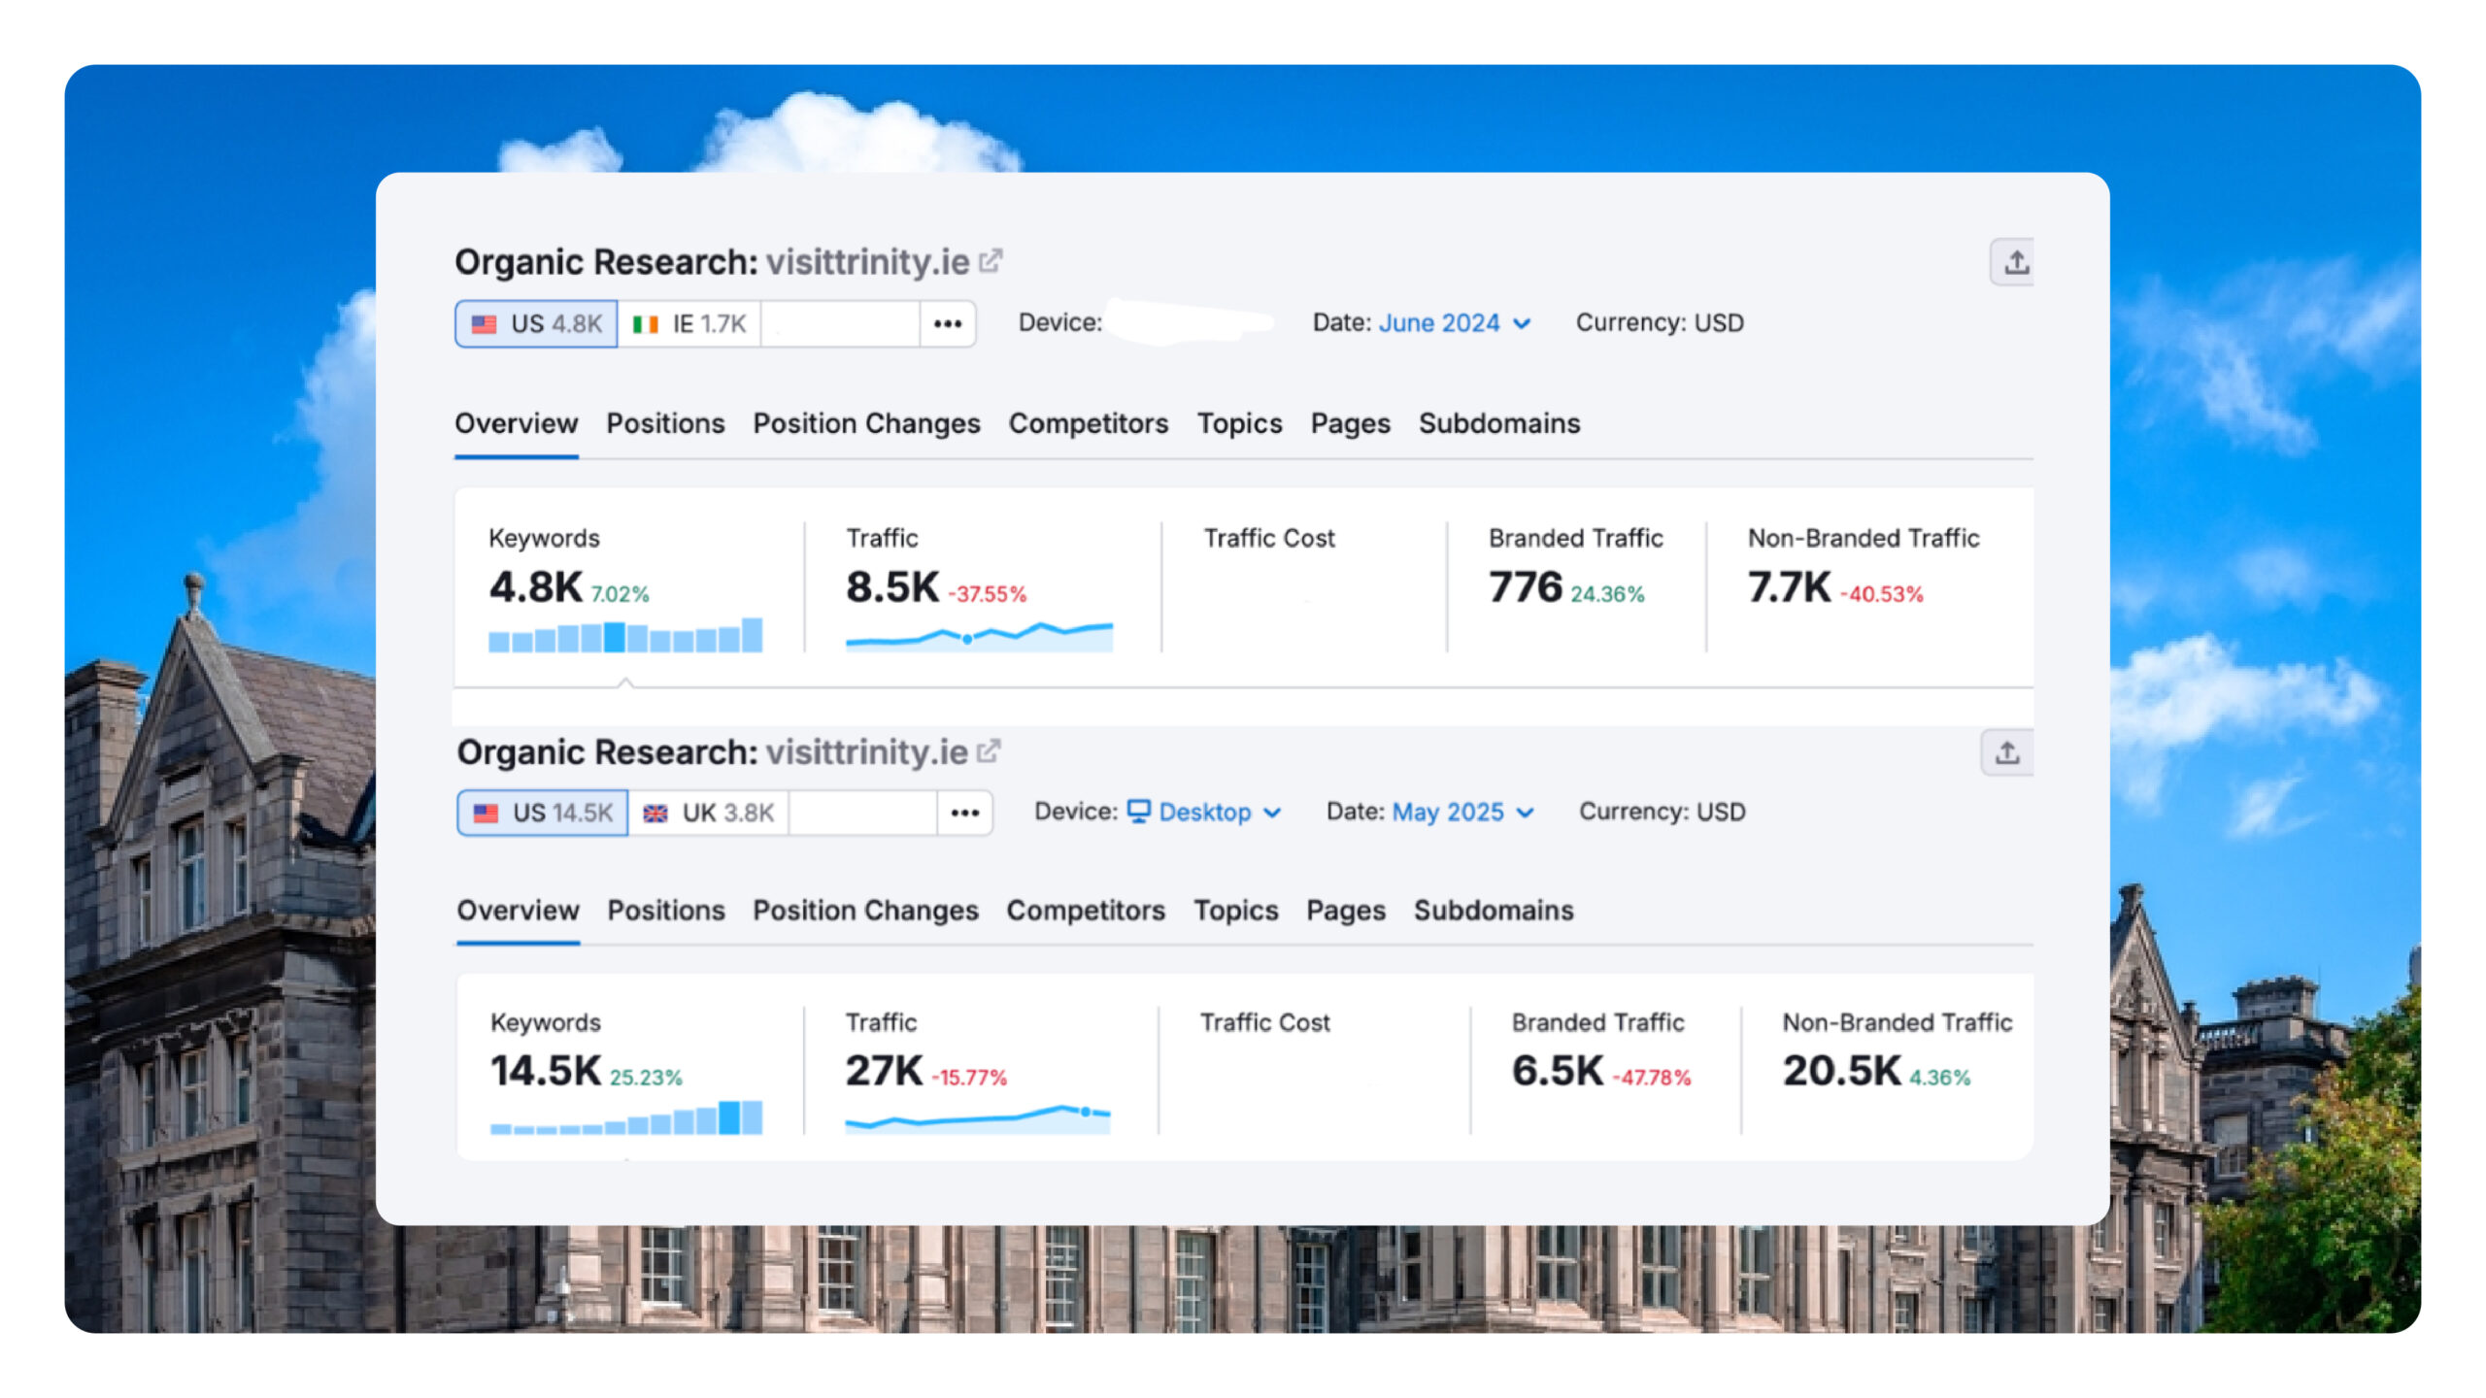Click the upper export upload icon
This screenshot has width=2486, height=1398.
2016,262
